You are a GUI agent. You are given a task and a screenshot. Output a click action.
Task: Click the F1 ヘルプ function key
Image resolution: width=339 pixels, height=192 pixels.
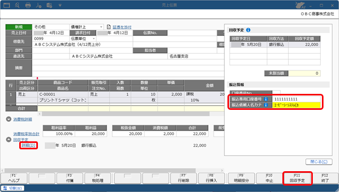point(14,178)
